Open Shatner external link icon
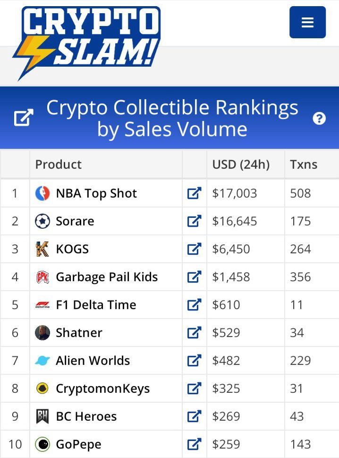The height and width of the screenshot is (458, 339). click(195, 333)
